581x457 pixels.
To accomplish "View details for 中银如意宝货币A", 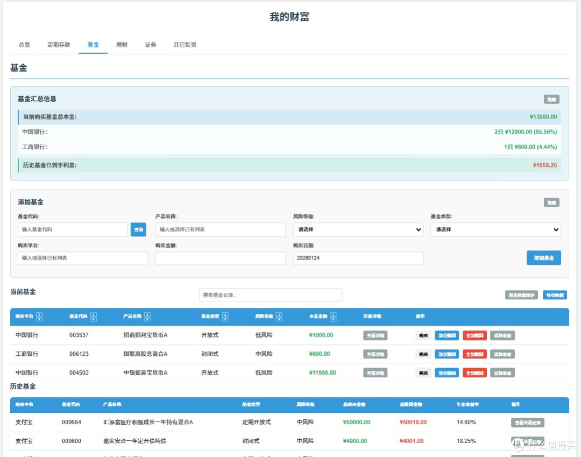I will 375,373.
